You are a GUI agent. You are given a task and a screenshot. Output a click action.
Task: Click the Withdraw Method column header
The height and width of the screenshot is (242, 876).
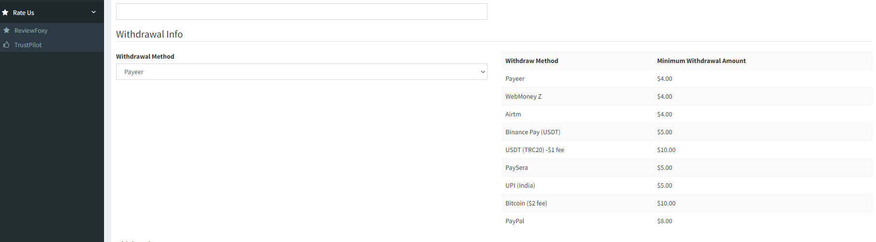[532, 61]
